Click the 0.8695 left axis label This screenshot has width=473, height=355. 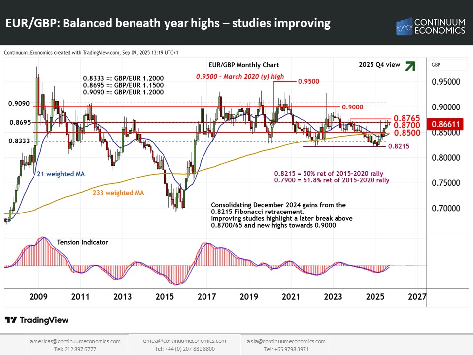pos(20,122)
